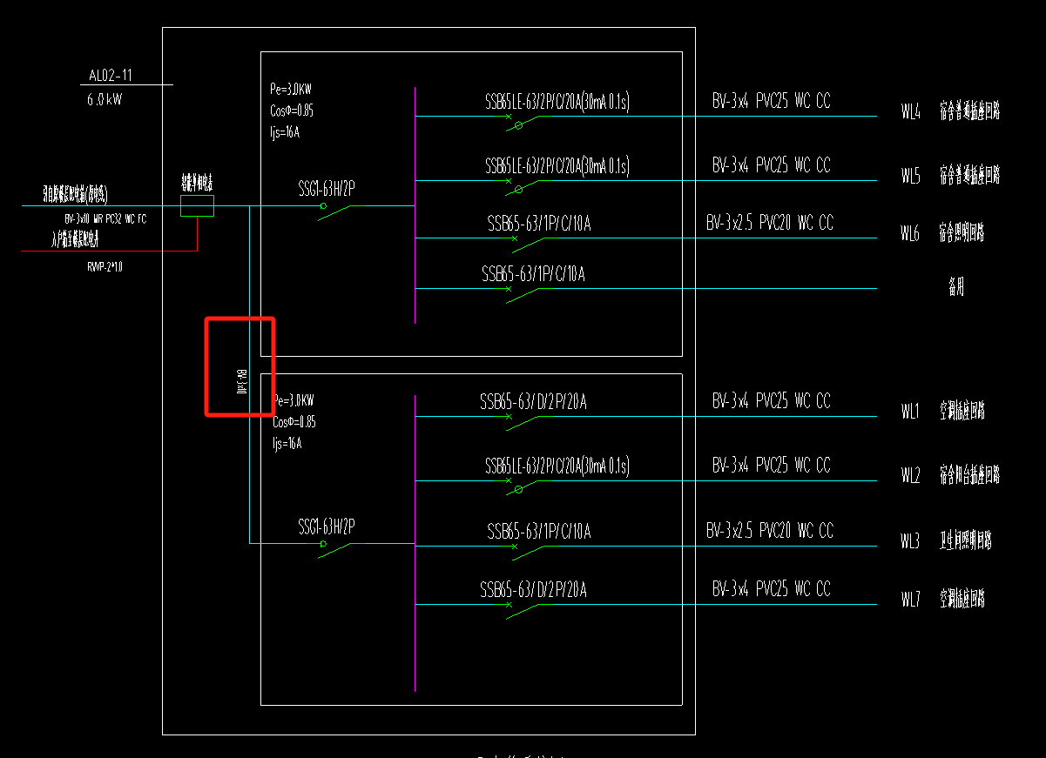Click the BV-3x4 PVC25 cable text on WL1
1046x758 pixels.
772,401
